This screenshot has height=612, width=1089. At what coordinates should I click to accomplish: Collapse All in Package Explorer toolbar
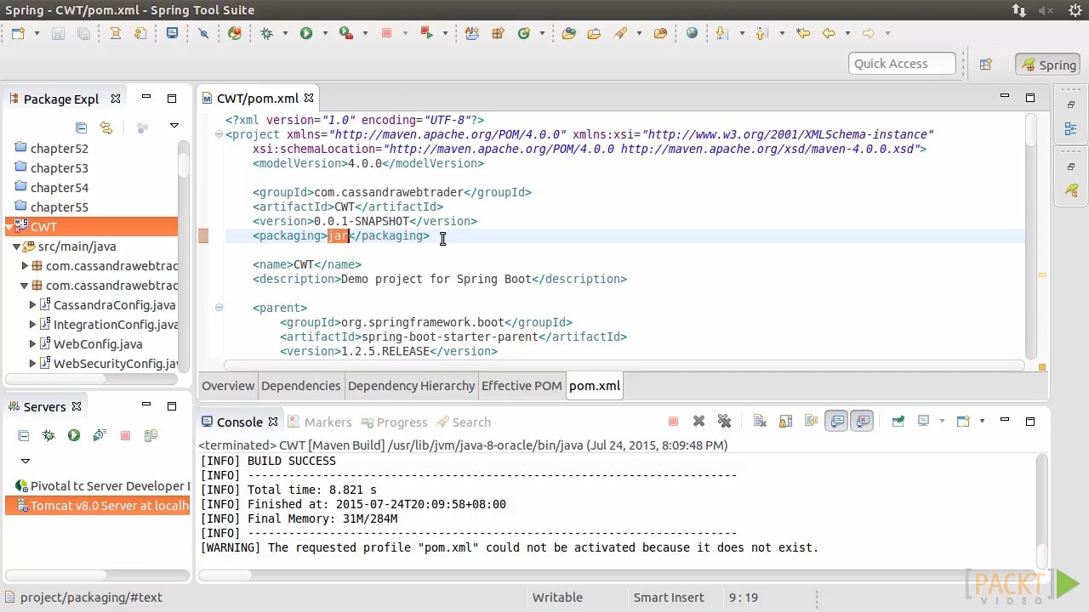[x=81, y=127]
